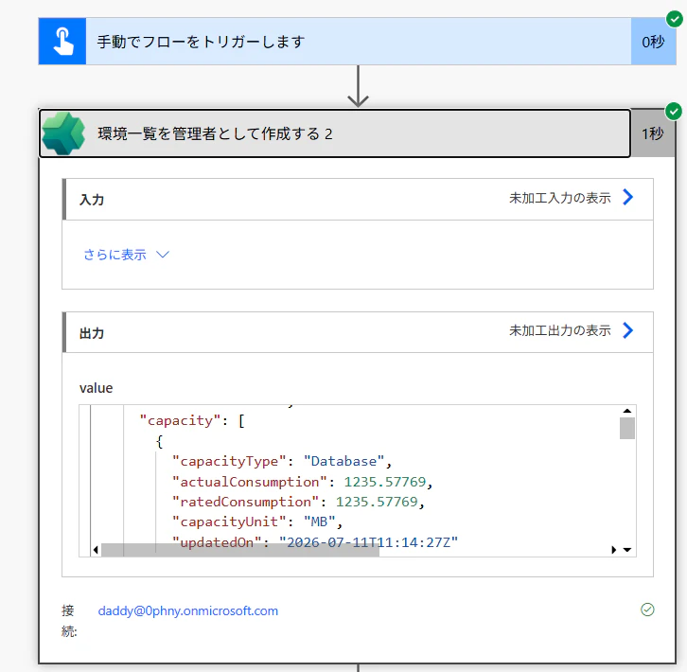Open 未加工入力の表示 link
This screenshot has height=672, width=687.
[x=559, y=198]
